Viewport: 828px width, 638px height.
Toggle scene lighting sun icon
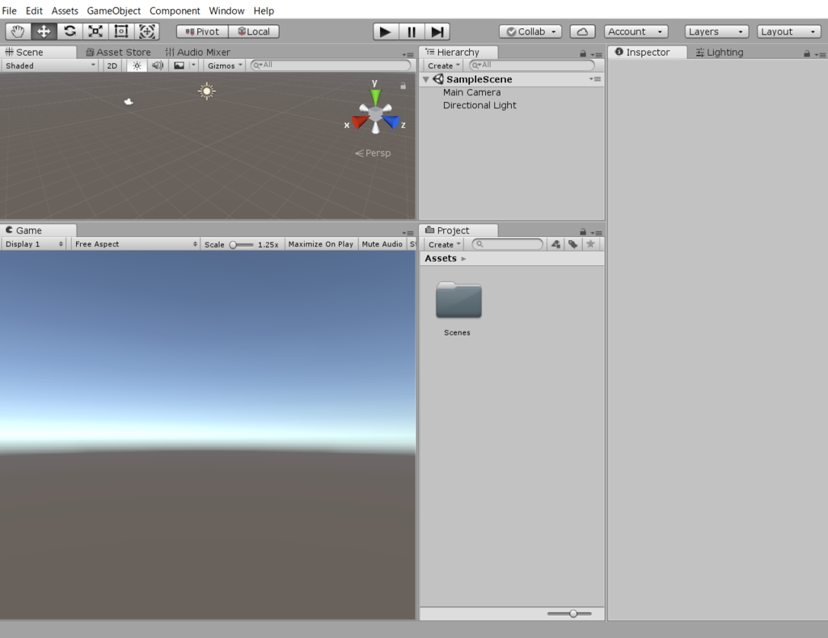(x=137, y=65)
